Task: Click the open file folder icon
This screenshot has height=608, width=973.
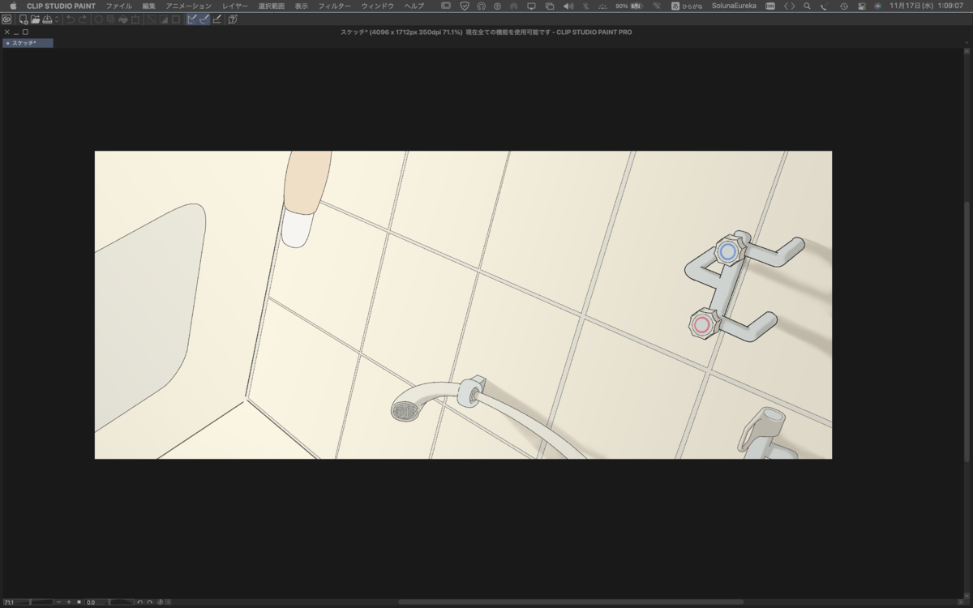Action: pos(36,19)
